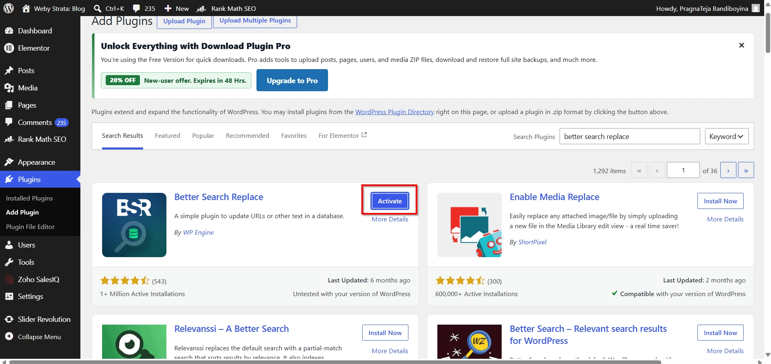Screen dimensions: 771x364
Task: Switch to the Recommended tab
Action: tap(248, 136)
